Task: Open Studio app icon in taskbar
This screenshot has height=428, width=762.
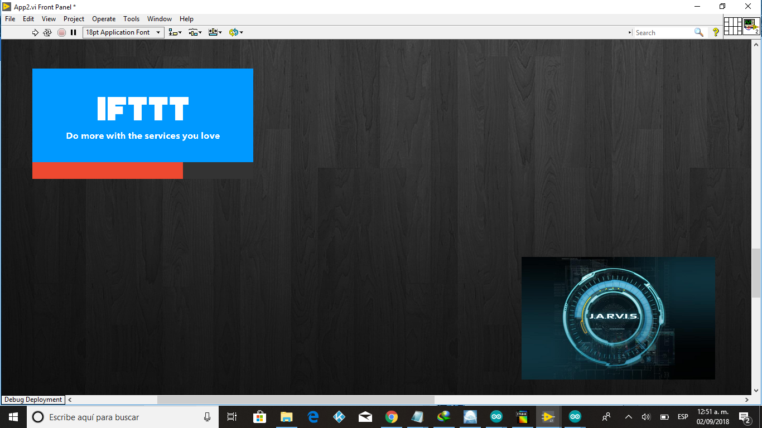Action: 522,417
